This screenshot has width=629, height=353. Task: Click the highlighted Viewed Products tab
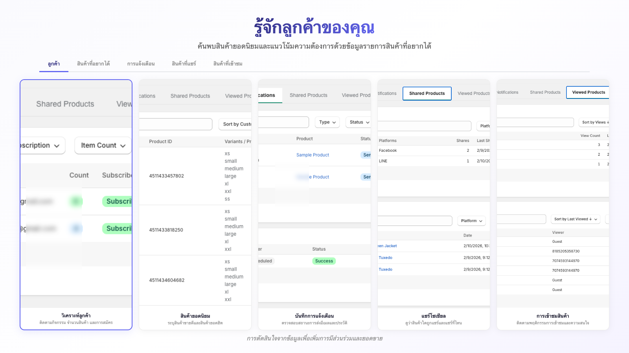[x=588, y=92]
